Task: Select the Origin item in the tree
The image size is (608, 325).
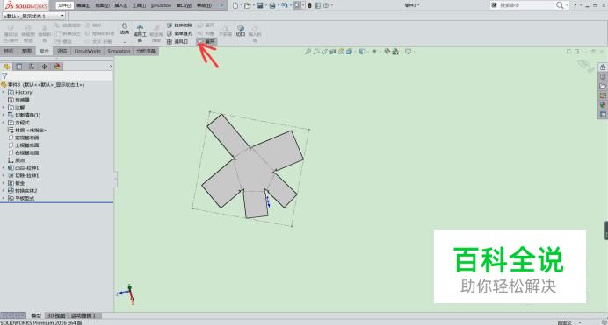Action: [17, 160]
